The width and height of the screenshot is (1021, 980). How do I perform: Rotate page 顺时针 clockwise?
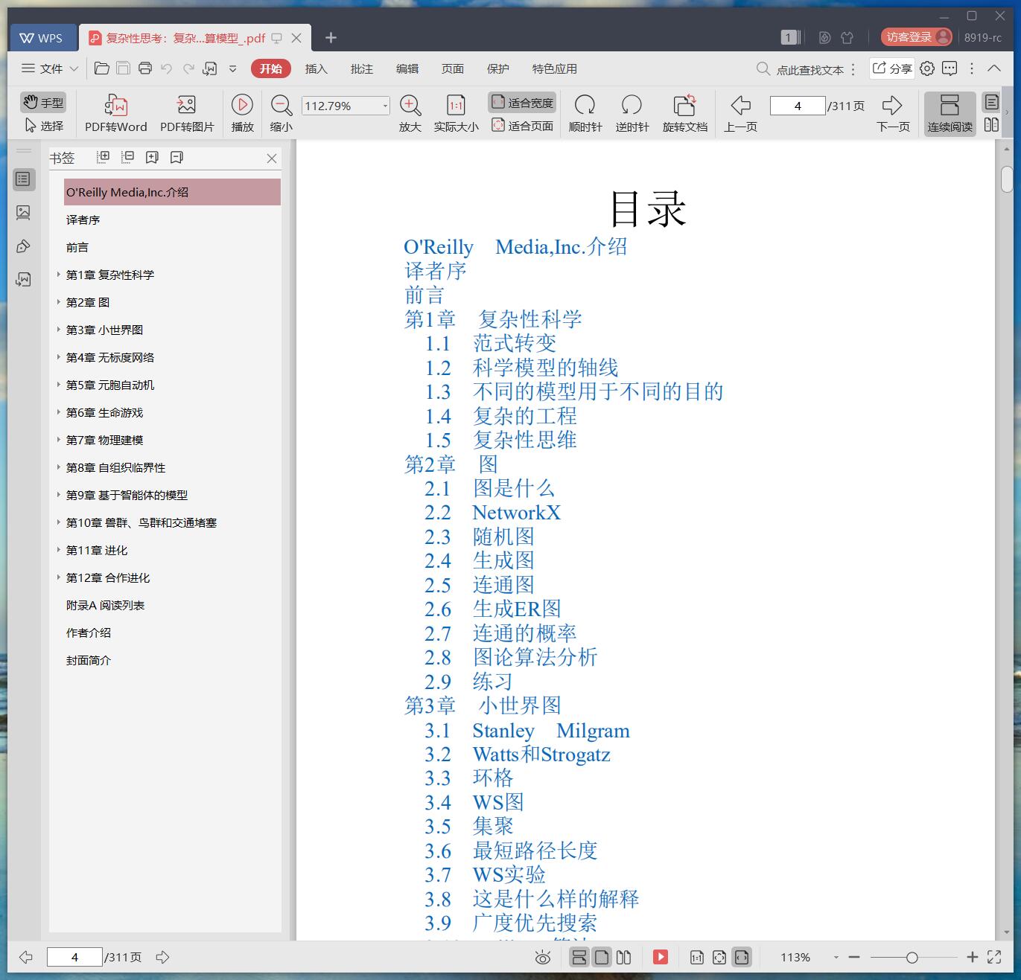click(x=585, y=114)
